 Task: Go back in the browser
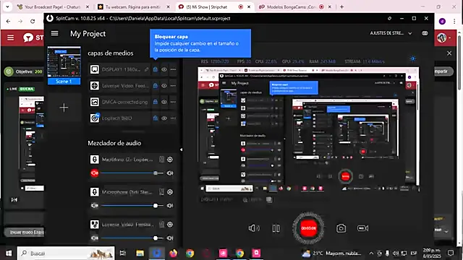pyautogui.click(x=8, y=21)
